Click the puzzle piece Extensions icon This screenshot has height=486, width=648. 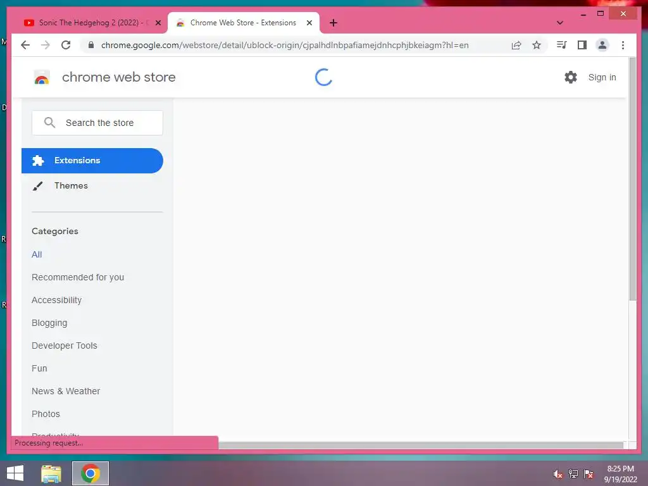tap(38, 160)
